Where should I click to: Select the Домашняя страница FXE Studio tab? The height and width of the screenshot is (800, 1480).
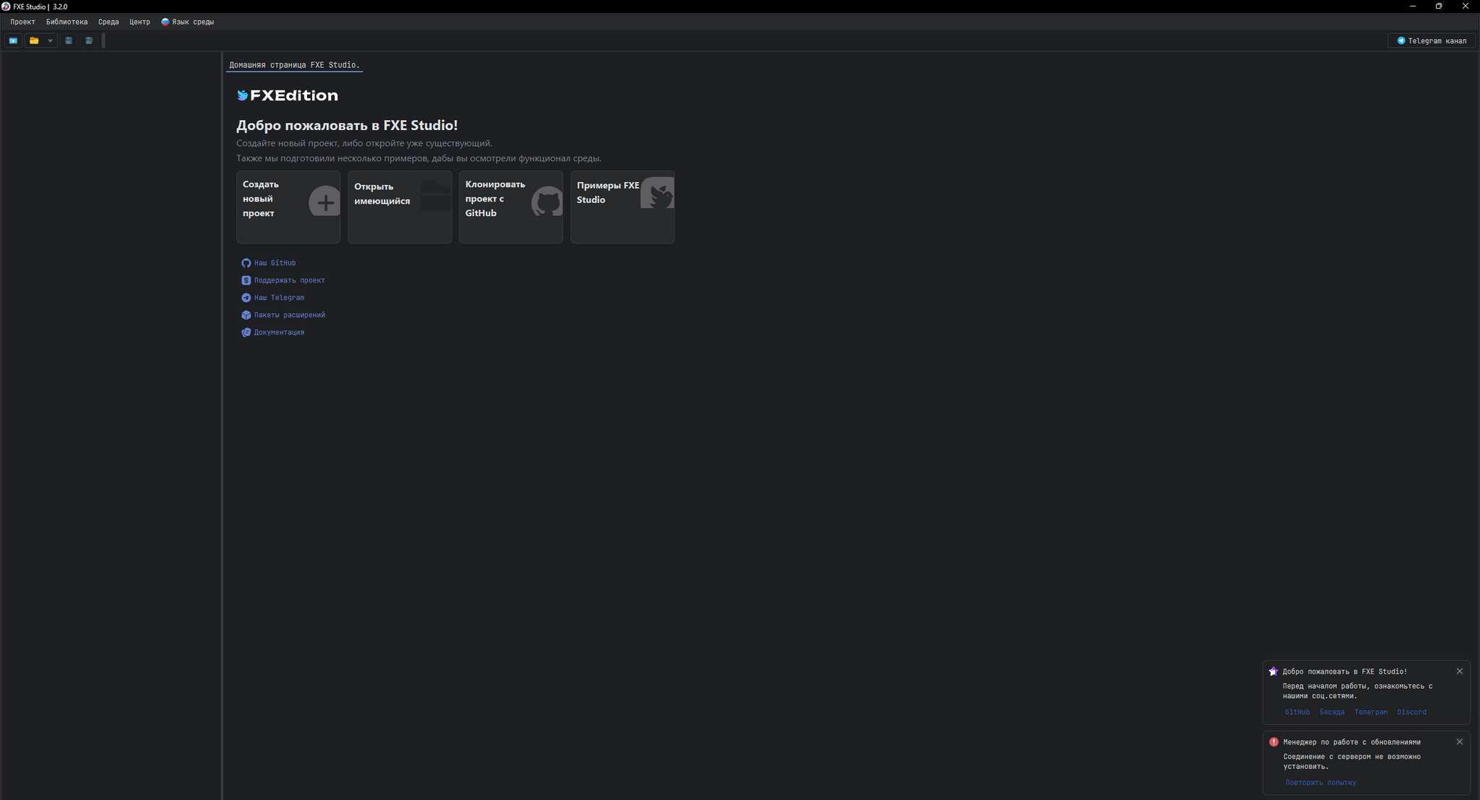click(x=294, y=65)
